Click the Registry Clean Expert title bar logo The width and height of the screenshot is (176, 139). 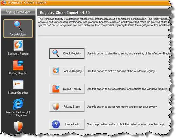pyautogui.click(x=4, y=2)
